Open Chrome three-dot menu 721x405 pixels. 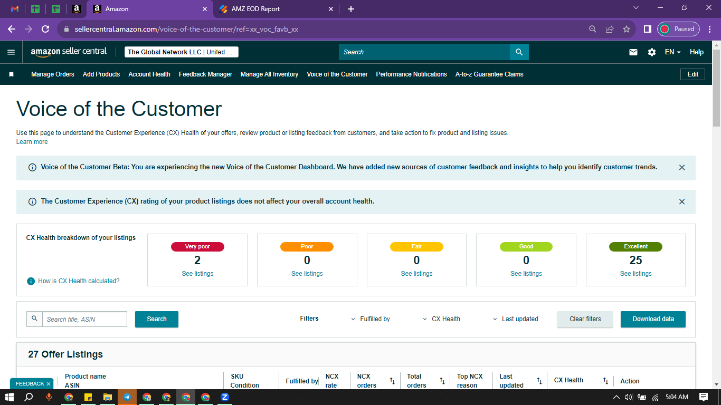point(709,29)
